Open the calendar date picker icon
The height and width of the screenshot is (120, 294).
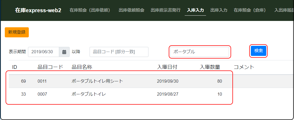click(64, 52)
